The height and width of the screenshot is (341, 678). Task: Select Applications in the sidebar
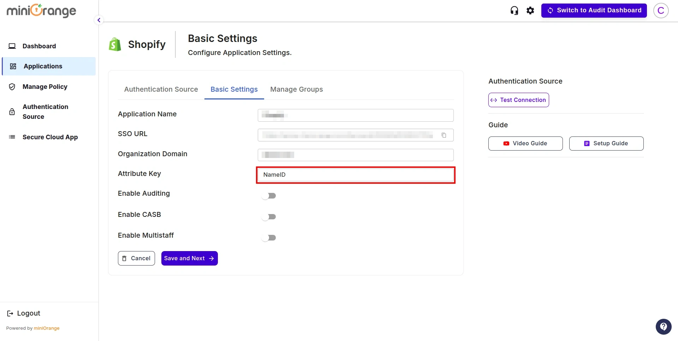43,66
